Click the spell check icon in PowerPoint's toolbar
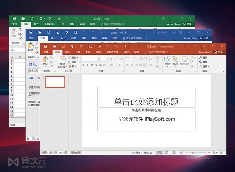Viewport: 235px width, 172px height. click(x=81, y=46)
